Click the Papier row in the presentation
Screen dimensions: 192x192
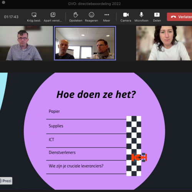coord(86,113)
